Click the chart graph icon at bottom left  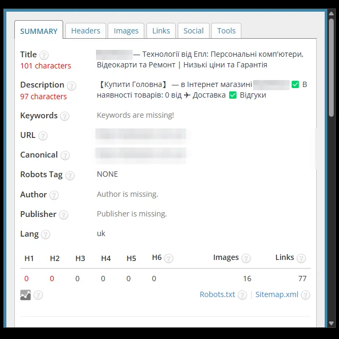coord(25,295)
